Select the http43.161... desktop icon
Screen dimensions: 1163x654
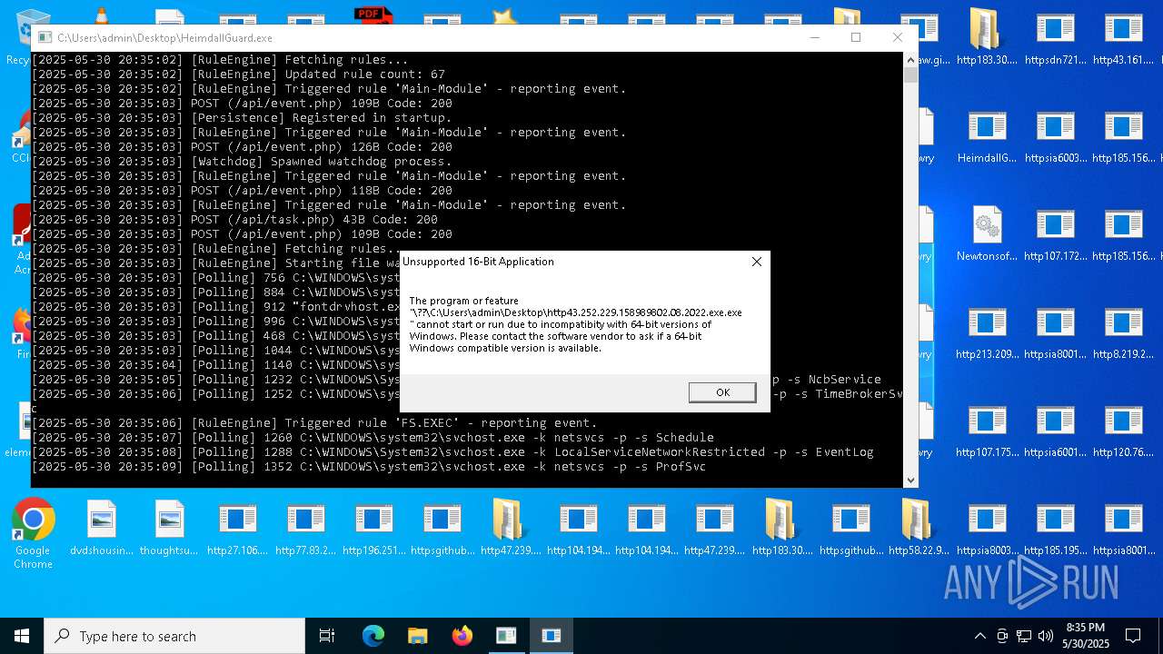click(x=1123, y=39)
